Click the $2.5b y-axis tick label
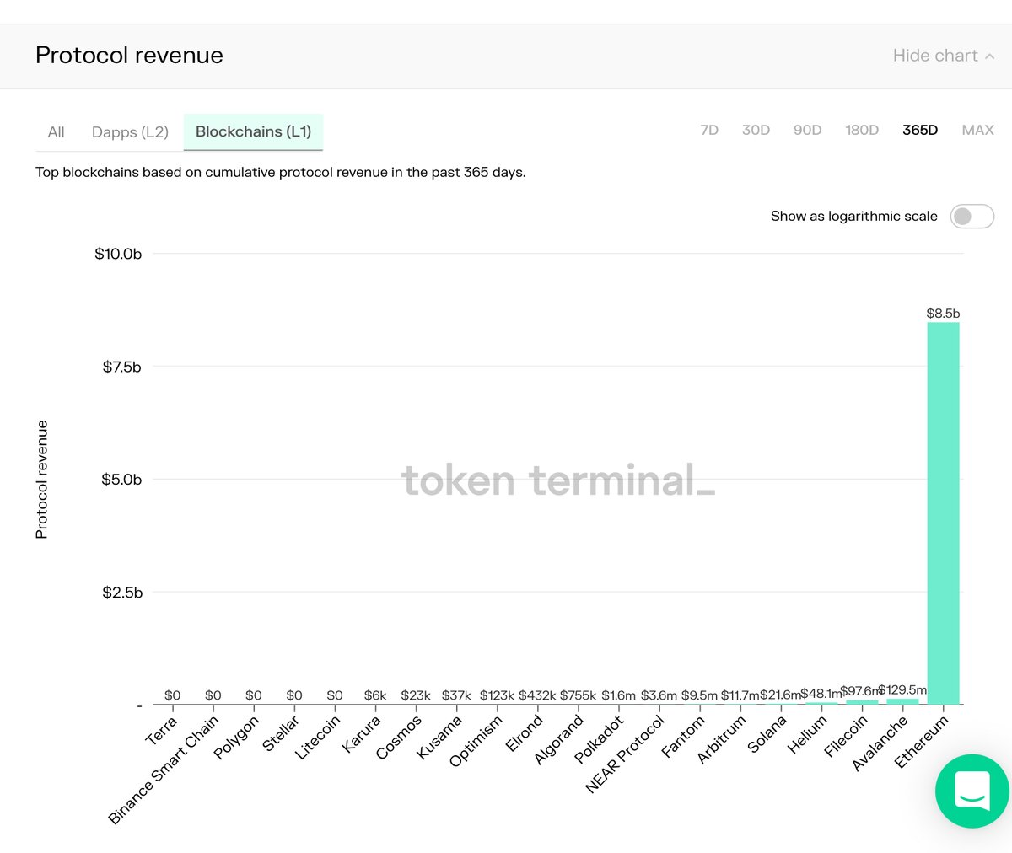Screen dimensions: 1012x853 [122, 593]
